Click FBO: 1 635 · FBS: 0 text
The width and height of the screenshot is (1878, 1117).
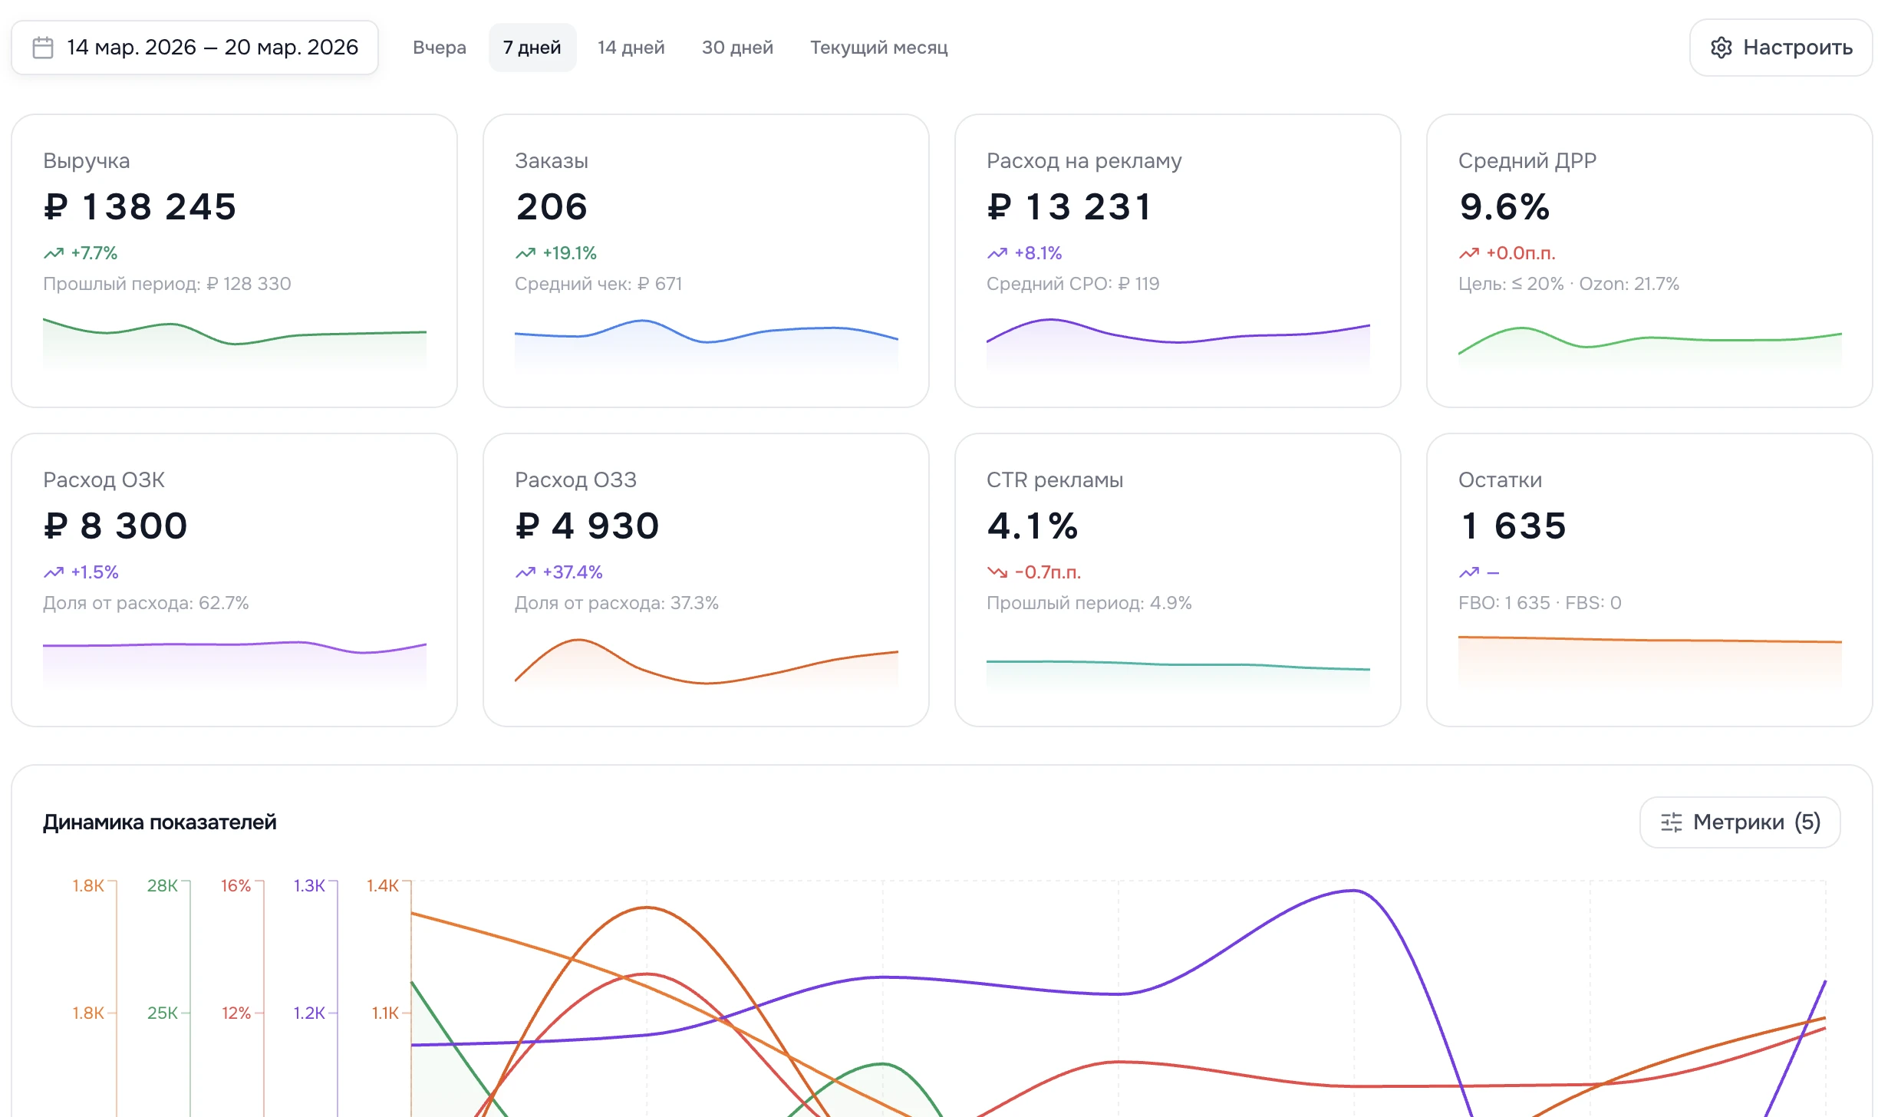1540,603
